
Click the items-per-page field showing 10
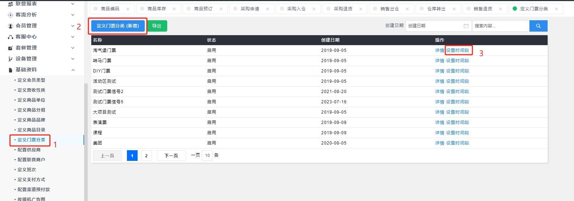[207, 156]
